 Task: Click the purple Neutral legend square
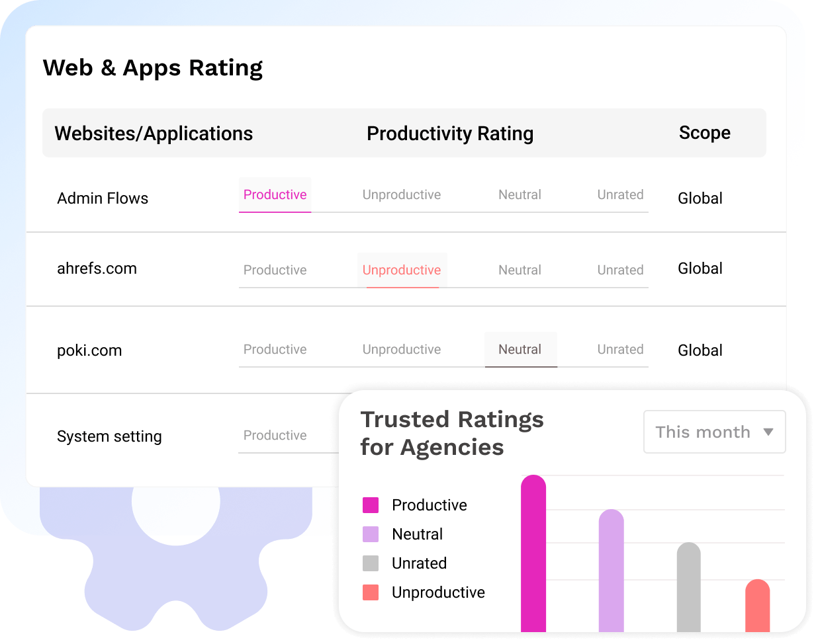371,534
